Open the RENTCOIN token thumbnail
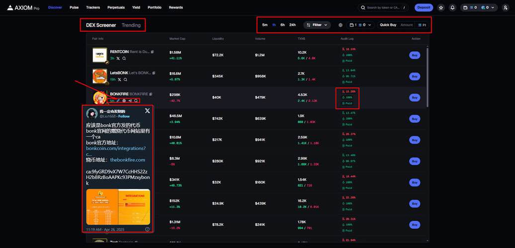Image resolution: width=515 pixels, height=248 pixels. tap(100, 55)
